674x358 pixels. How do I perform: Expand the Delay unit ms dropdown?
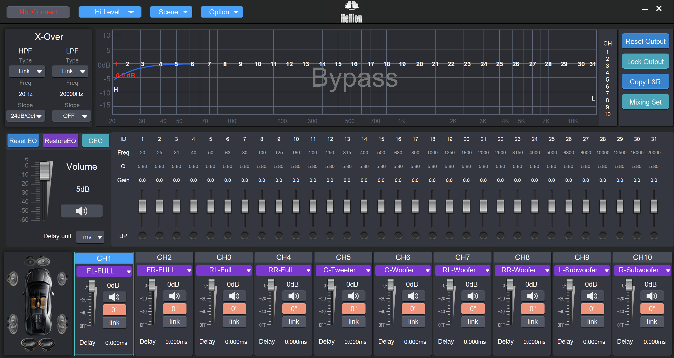coord(90,237)
